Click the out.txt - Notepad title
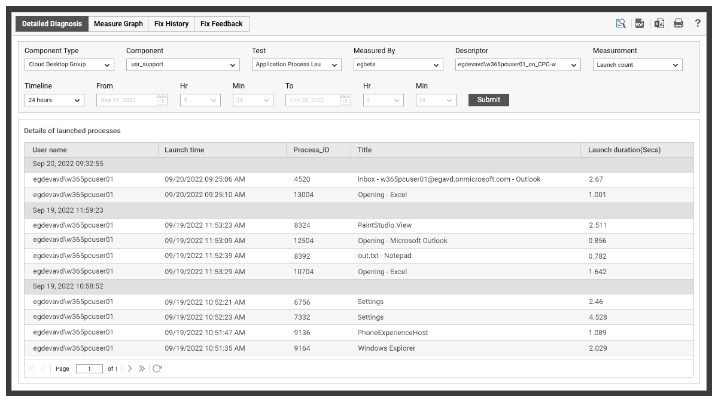718x402 pixels. click(384, 256)
